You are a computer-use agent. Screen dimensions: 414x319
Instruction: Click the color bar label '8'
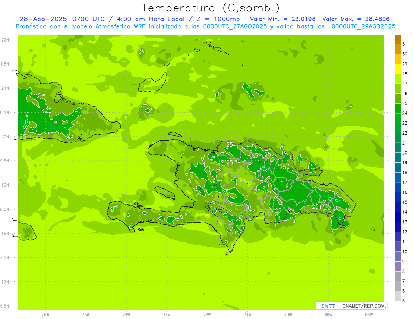(x=404, y=272)
